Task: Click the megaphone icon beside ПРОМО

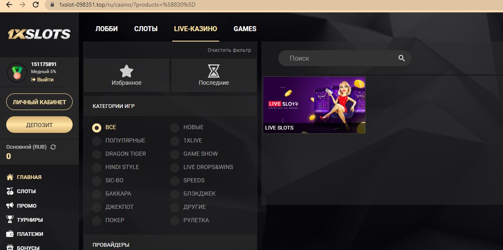Action: click(10, 206)
